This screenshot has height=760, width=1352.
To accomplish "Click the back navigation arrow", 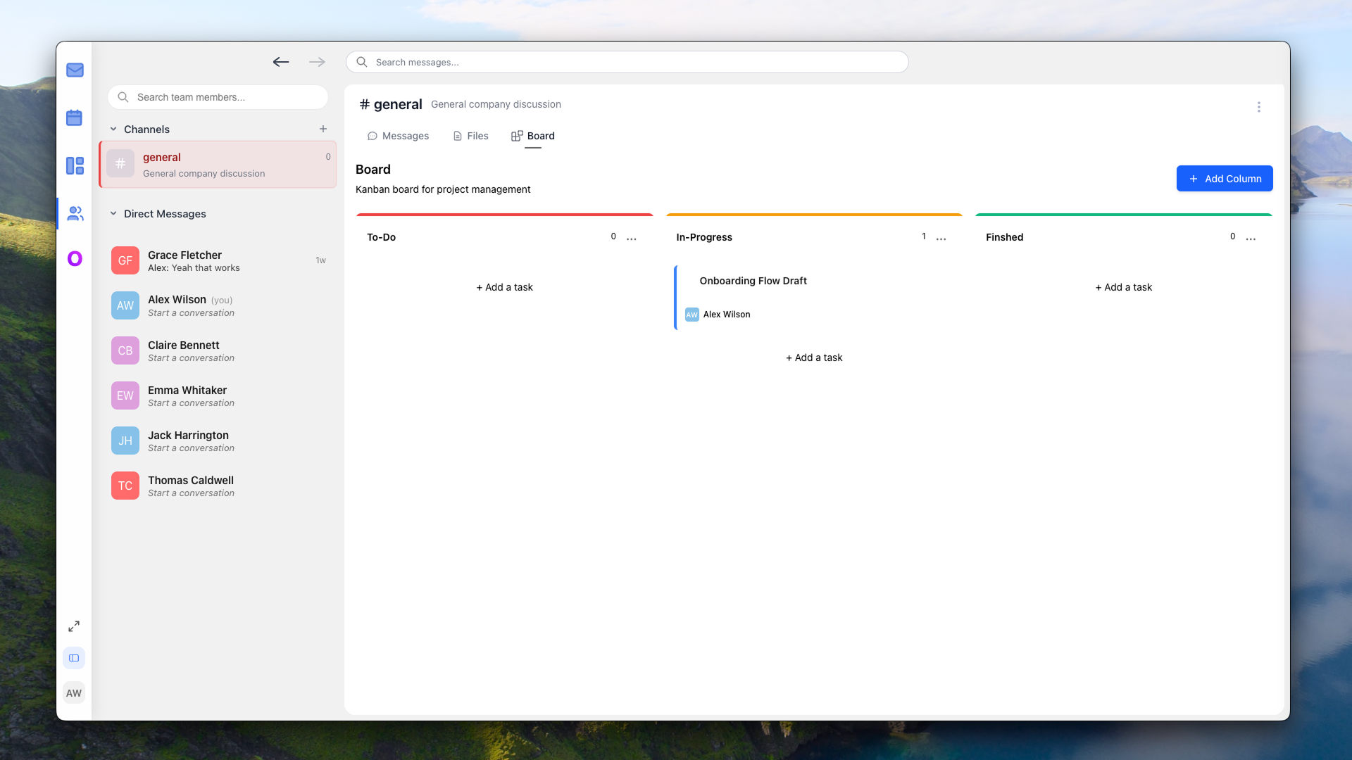I will click(281, 62).
